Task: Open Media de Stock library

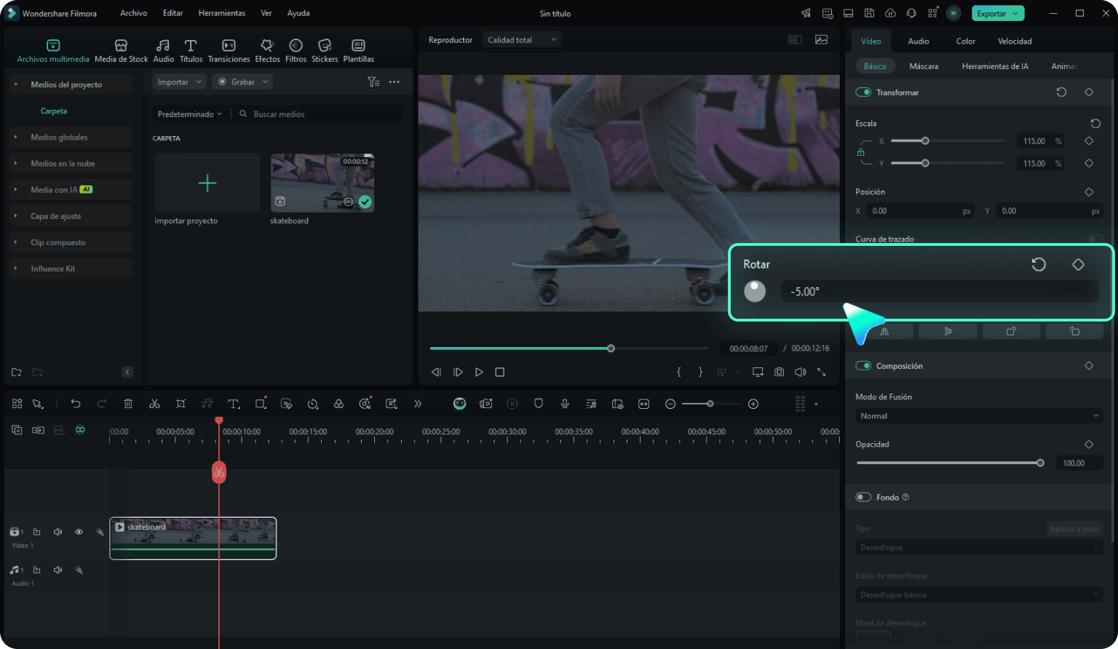Action: (x=121, y=51)
